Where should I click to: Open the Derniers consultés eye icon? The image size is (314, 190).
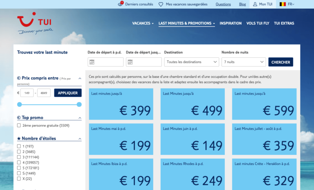(x=121, y=4)
